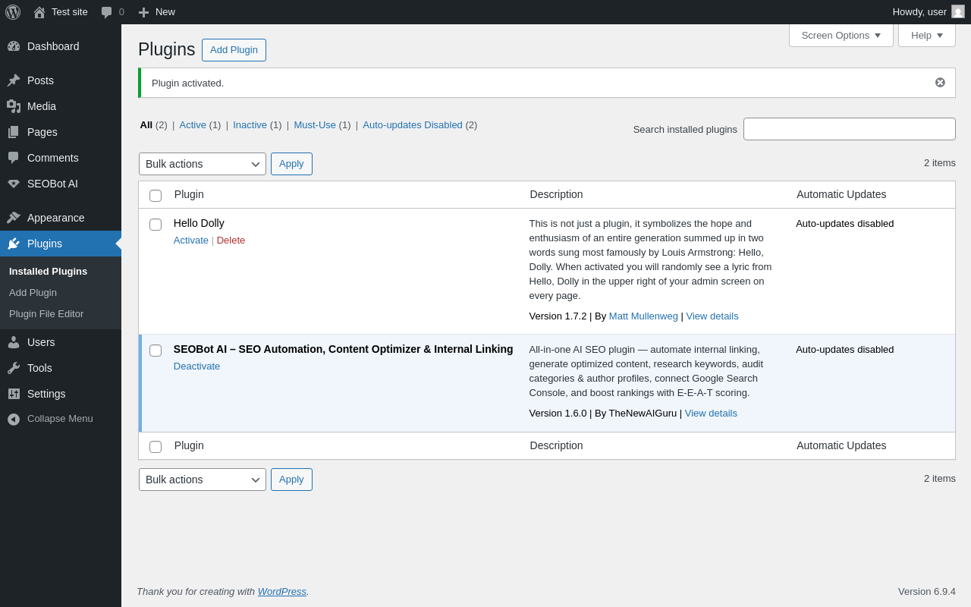The height and width of the screenshot is (607, 971).
Task: Click the Posts pushpin icon
Action: tap(14, 80)
